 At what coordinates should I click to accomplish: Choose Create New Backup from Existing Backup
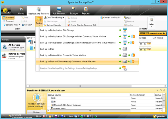(x=87, y=68)
